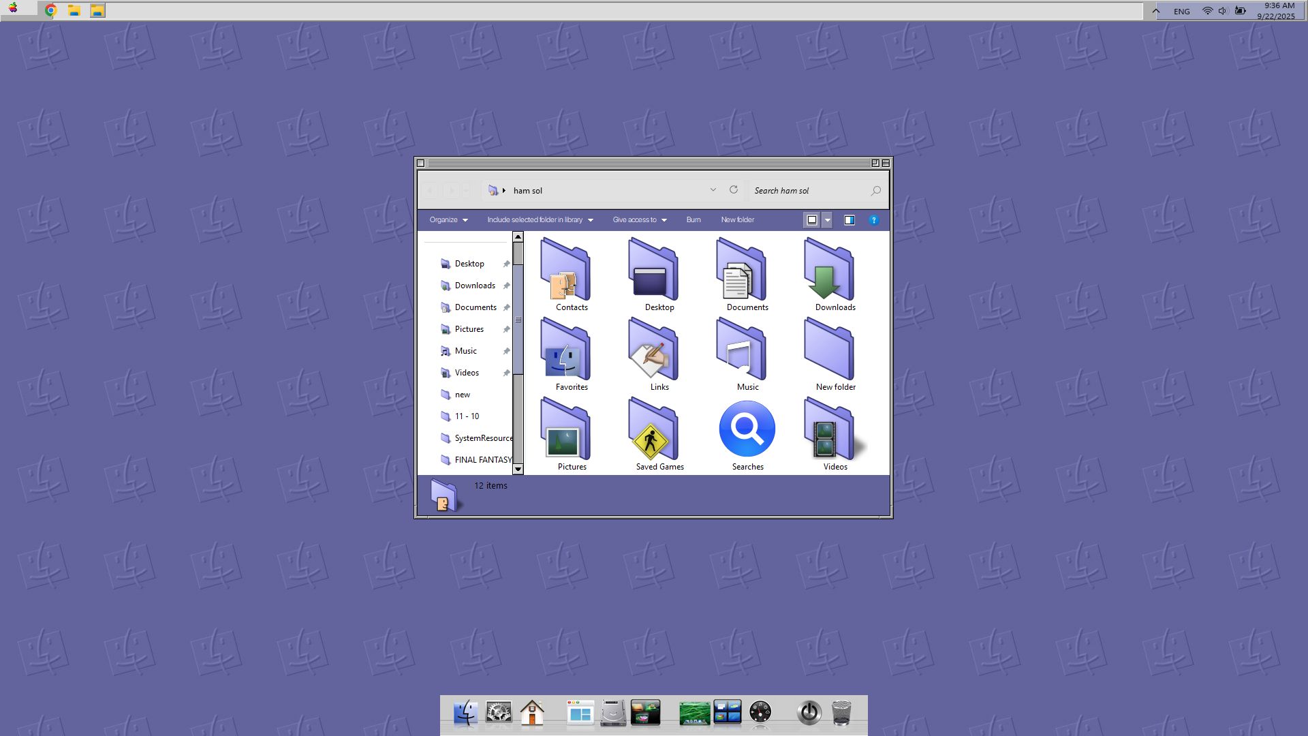The height and width of the screenshot is (736, 1308).
Task: Click the Chrome icon in the taskbar
Action: point(50,10)
